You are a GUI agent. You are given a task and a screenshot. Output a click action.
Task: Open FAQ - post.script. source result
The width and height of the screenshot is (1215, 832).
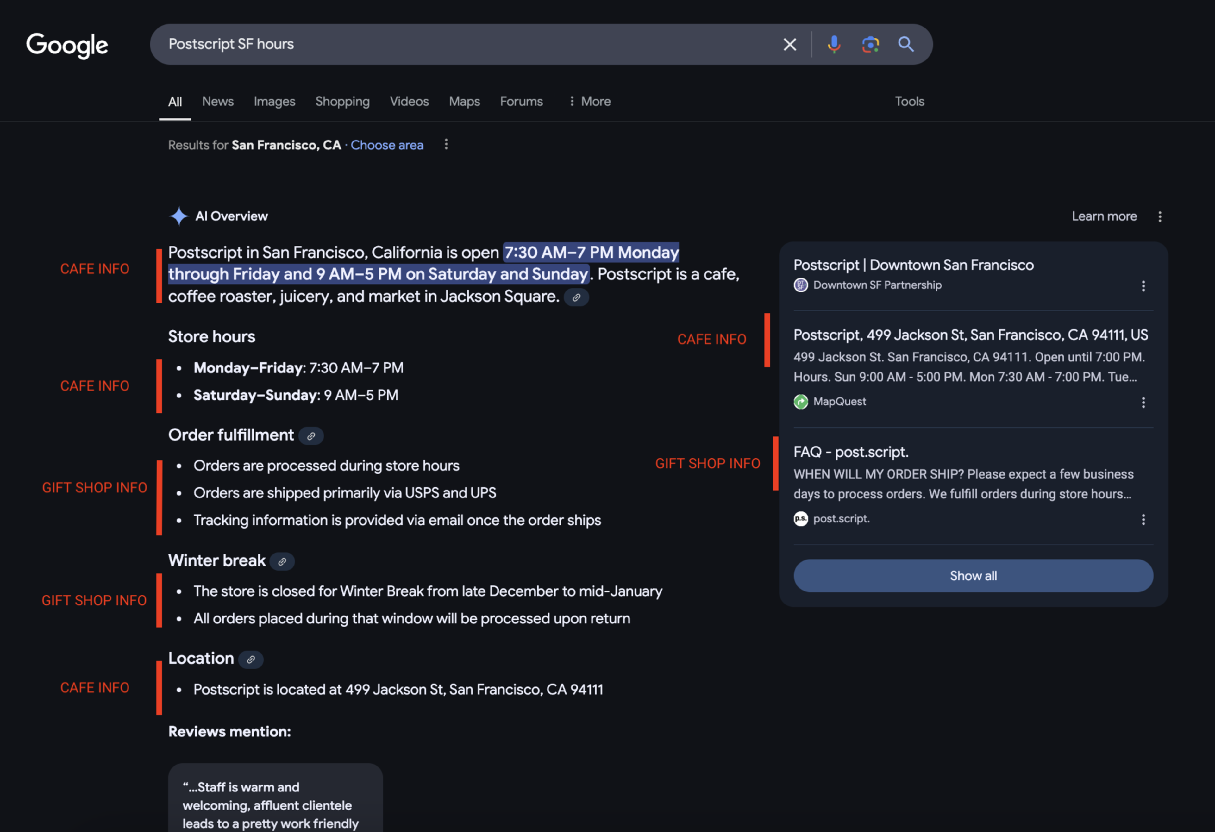point(851,452)
